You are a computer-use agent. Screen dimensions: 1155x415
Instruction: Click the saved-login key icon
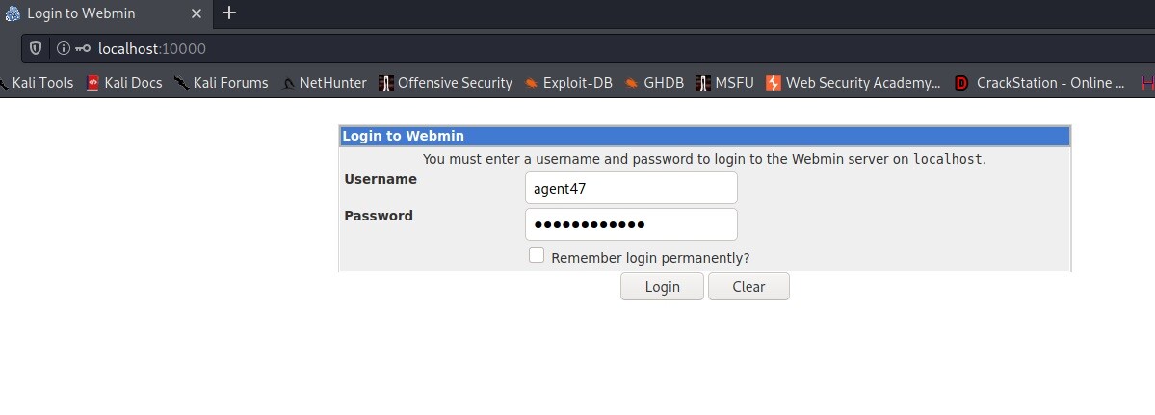point(83,48)
